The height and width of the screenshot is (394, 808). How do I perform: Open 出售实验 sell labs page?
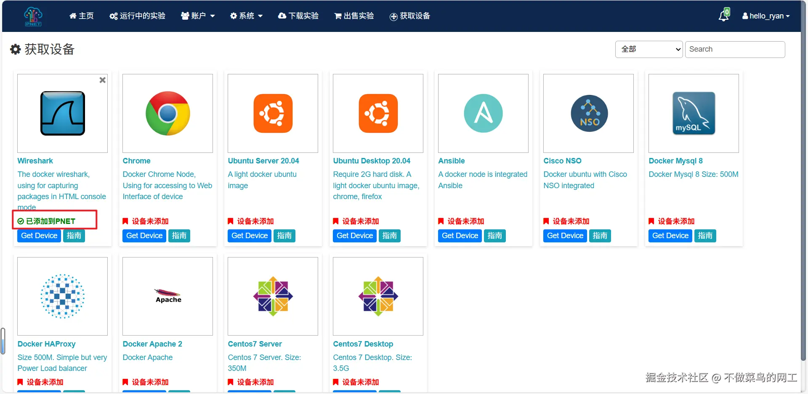click(x=354, y=16)
